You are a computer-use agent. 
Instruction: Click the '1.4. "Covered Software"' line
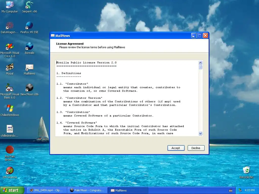coord(77,123)
